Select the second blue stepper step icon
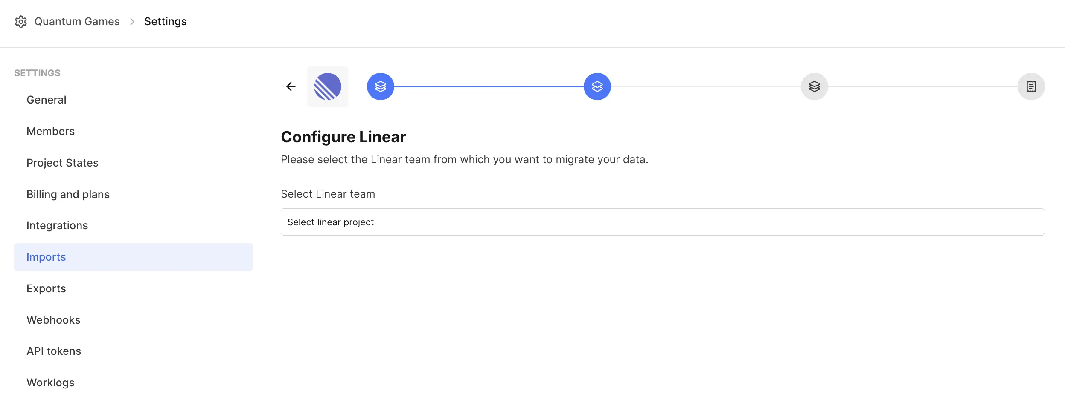The height and width of the screenshot is (420, 1065). [x=597, y=86]
